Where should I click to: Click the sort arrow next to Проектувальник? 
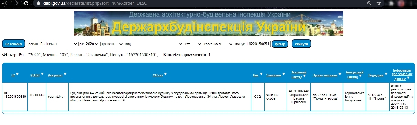click(340, 74)
